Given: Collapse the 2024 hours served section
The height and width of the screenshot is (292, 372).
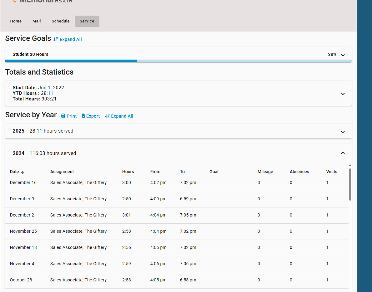Looking at the screenshot, I should pos(343,153).
